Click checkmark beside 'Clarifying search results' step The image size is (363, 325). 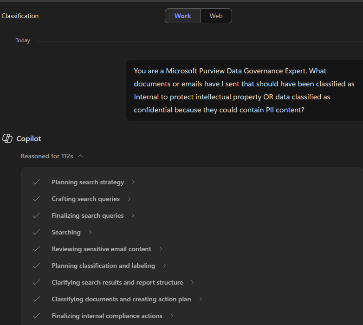pyautogui.click(x=36, y=282)
